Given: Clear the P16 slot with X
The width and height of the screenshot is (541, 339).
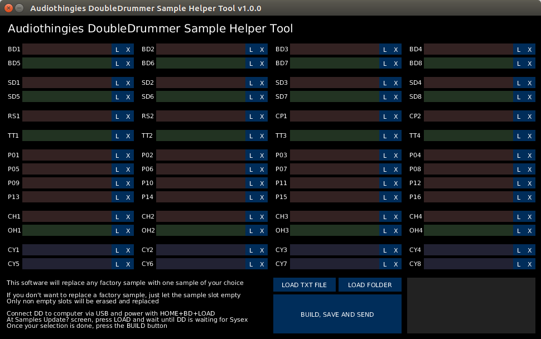Looking at the screenshot, I should click(x=530, y=197).
